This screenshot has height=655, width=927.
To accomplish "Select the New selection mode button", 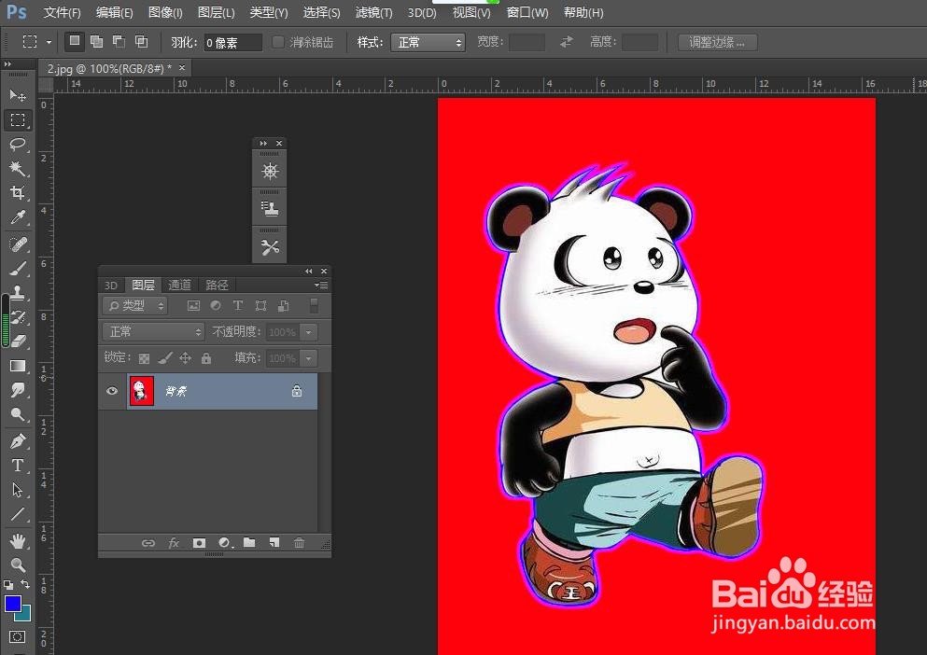I will (x=74, y=41).
